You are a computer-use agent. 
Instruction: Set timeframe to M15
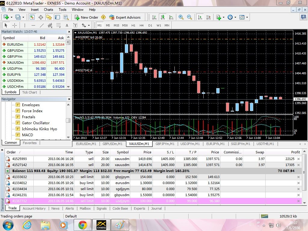[116, 26]
